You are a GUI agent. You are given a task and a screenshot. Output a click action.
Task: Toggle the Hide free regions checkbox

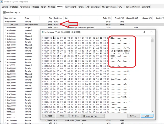click(x=4, y=12)
